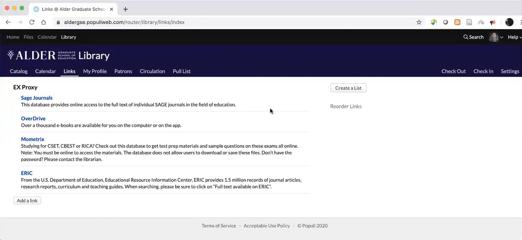Viewport: 522px width, 240px height.
Task: Click Check Out in library navigation
Action: click(454, 71)
